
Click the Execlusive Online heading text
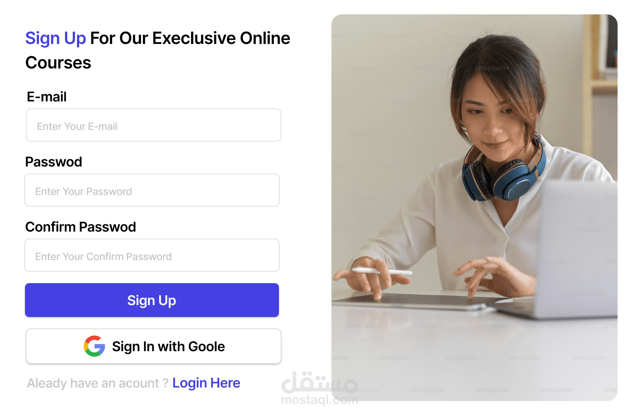pyautogui.click(x=221, y=38)
